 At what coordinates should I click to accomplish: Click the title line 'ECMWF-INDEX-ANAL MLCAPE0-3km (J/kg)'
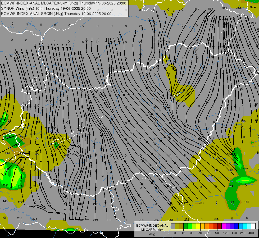tap(63, 3)
